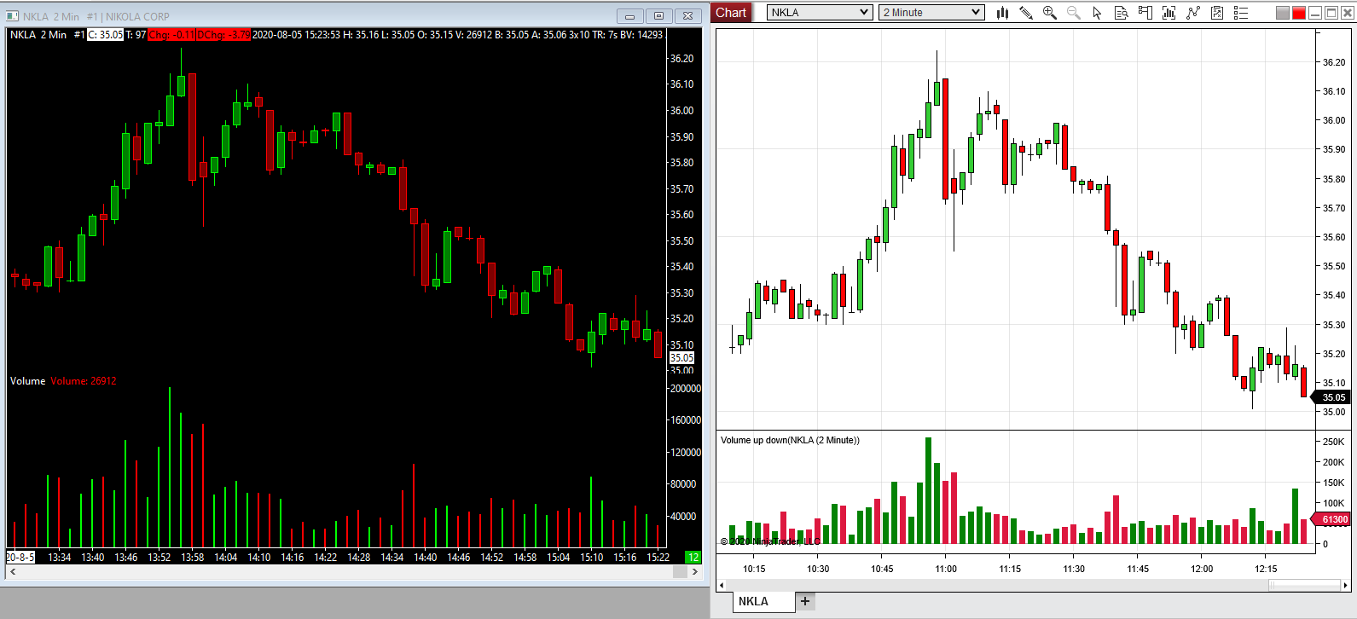Viewport: 1357px width, 619px height.
Task: Click the '250K' volume axis label
Action: [1333, 442]
